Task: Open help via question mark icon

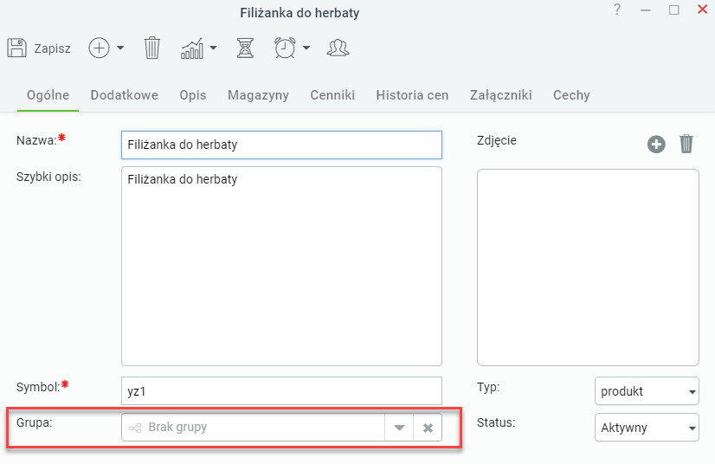Action: point(617,10)
